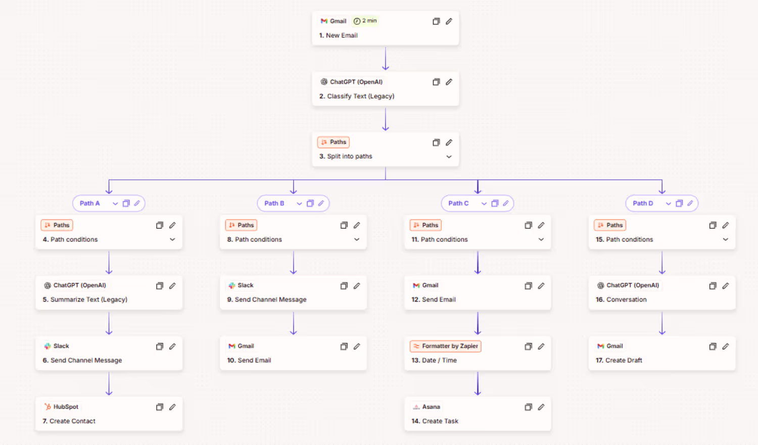Edit the Asana Create Task step

pyautogui.click(x=541, y=407)
